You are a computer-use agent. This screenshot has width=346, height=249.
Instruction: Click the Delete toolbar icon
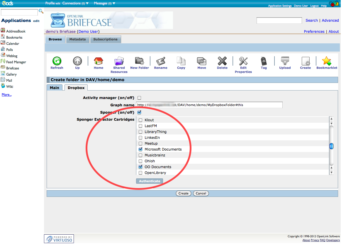[222, 61]
